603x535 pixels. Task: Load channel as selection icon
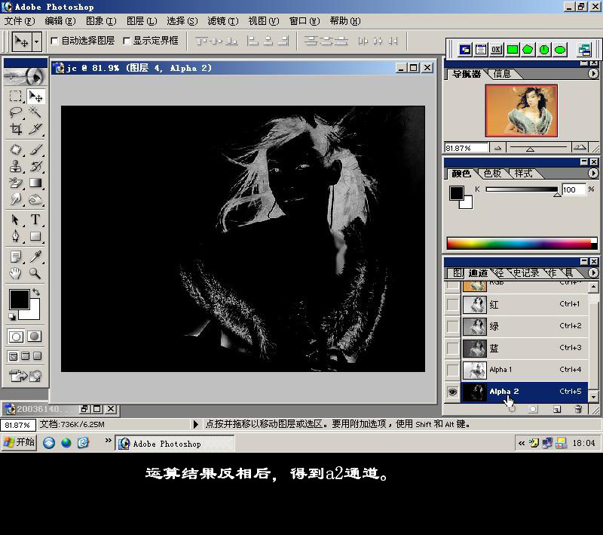pos(512,409)
